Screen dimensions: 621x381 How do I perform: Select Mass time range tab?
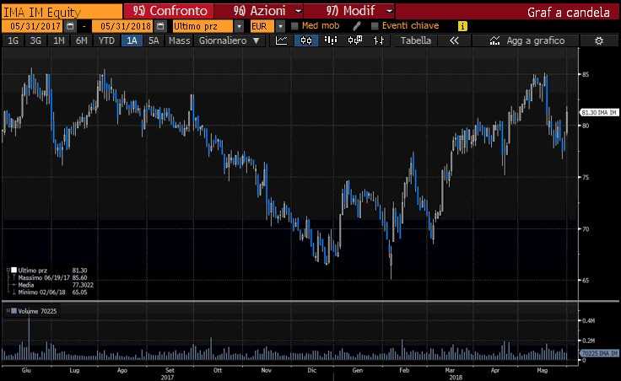coord(179,40)
